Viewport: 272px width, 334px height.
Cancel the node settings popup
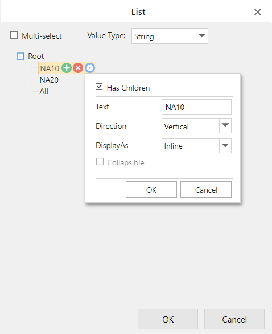206,190
